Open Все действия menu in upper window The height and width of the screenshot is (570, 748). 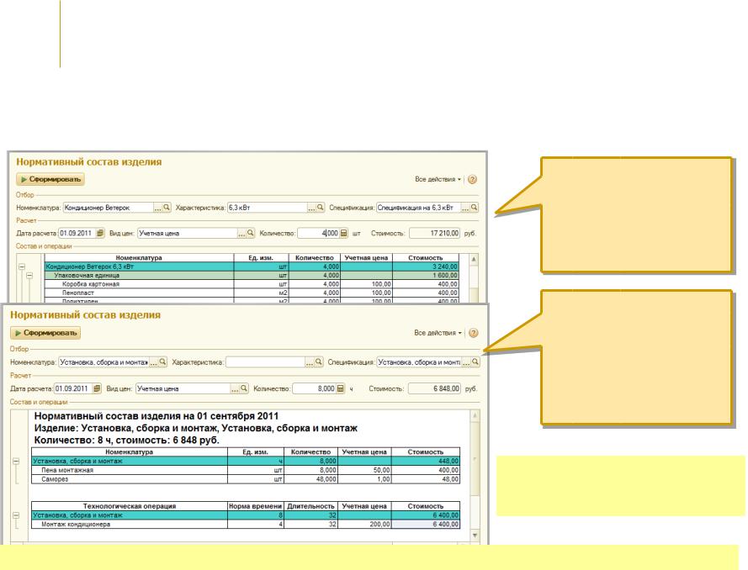438,179
